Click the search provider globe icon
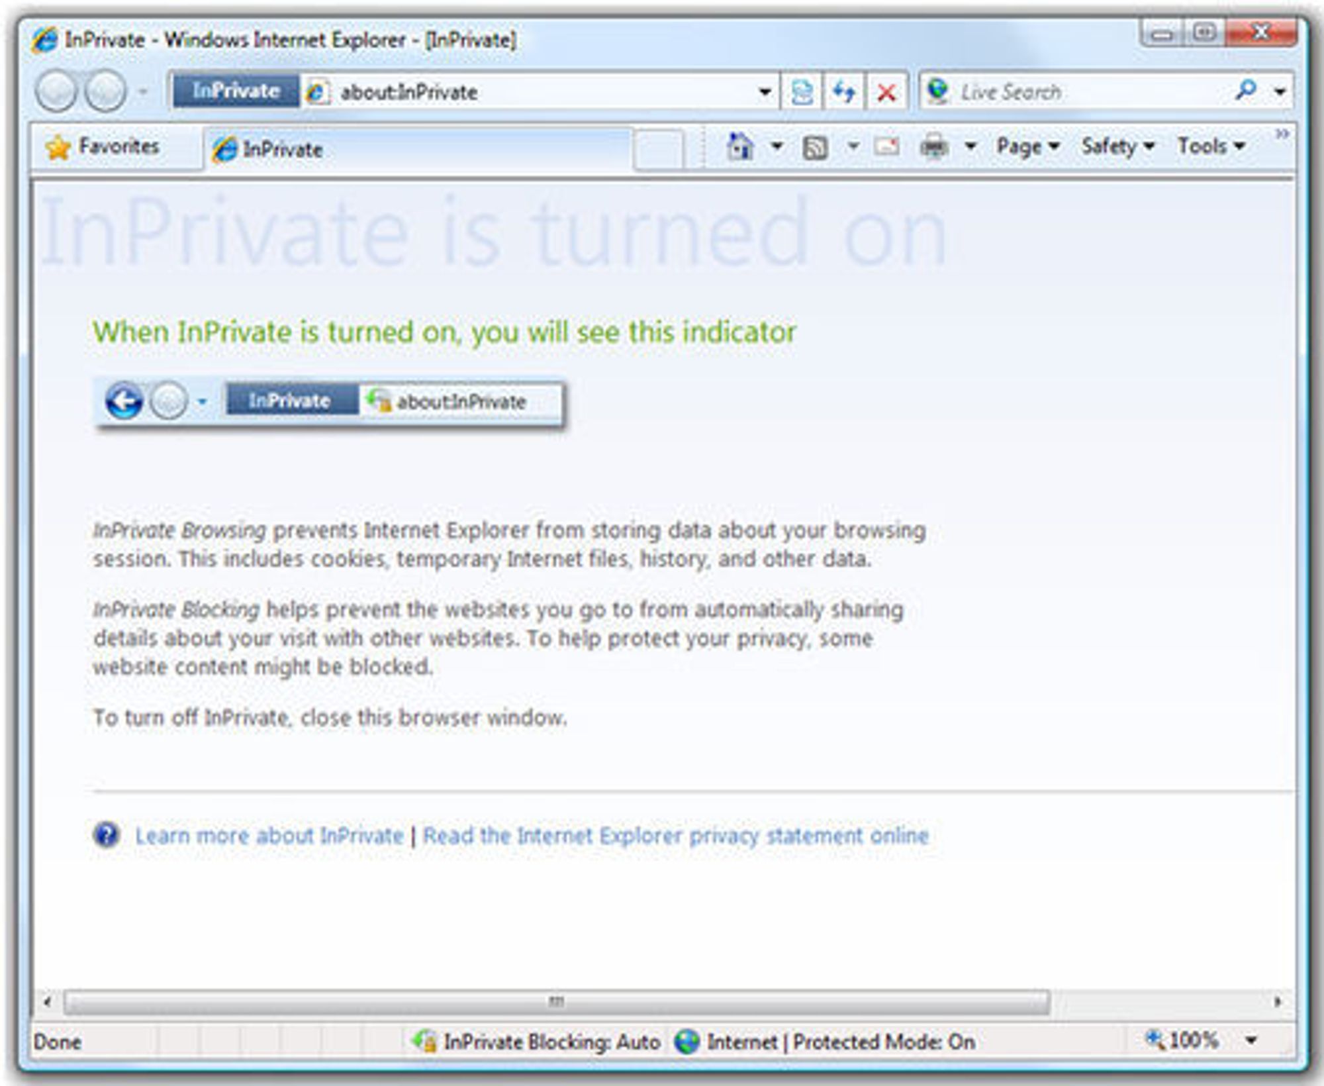This screenshot has height=1086, width=1324. point(937,90)
